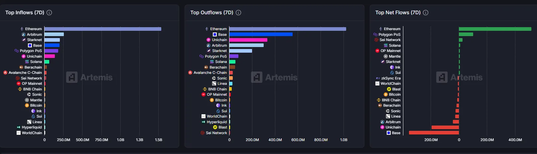Image resolution: width=537 pixels, height=154 pixels.
Task: Select the pink Unichain bar in Top Outflows chart
Action: 248,40
